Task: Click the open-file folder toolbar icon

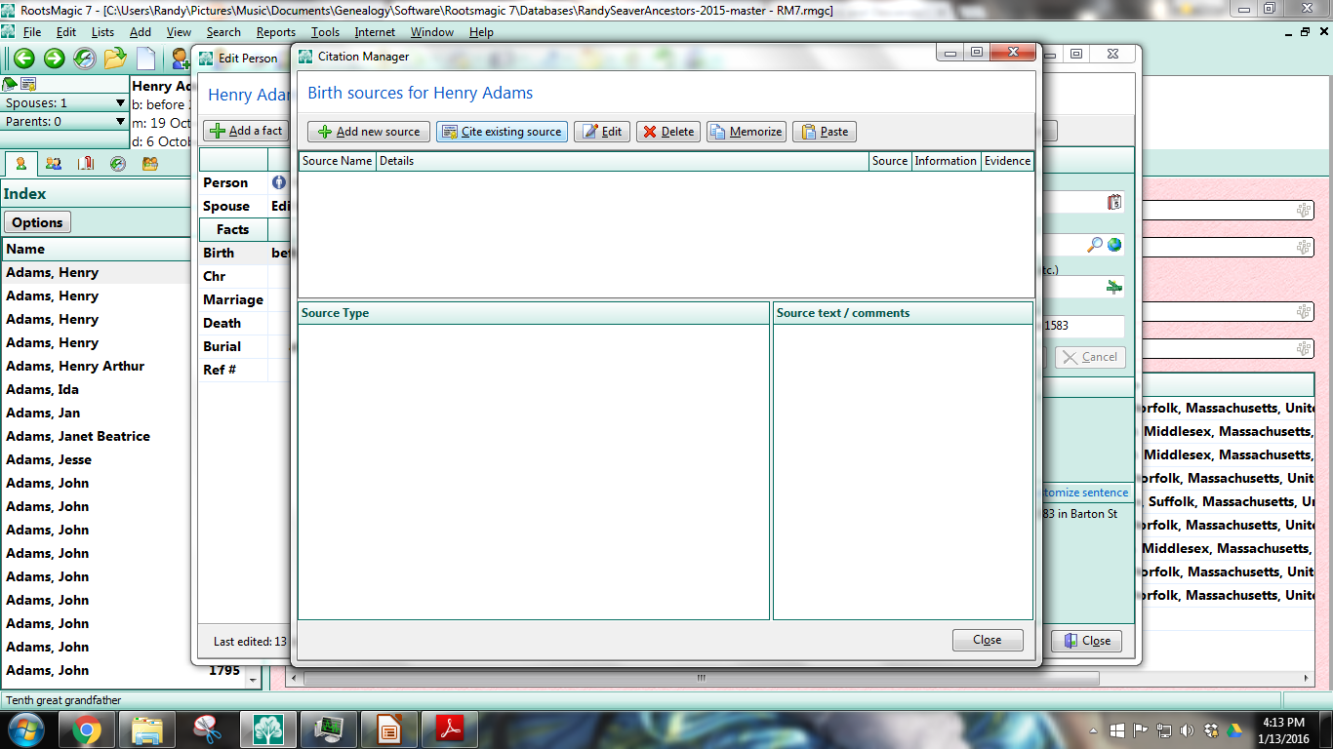Action: [x=115, y=59]
